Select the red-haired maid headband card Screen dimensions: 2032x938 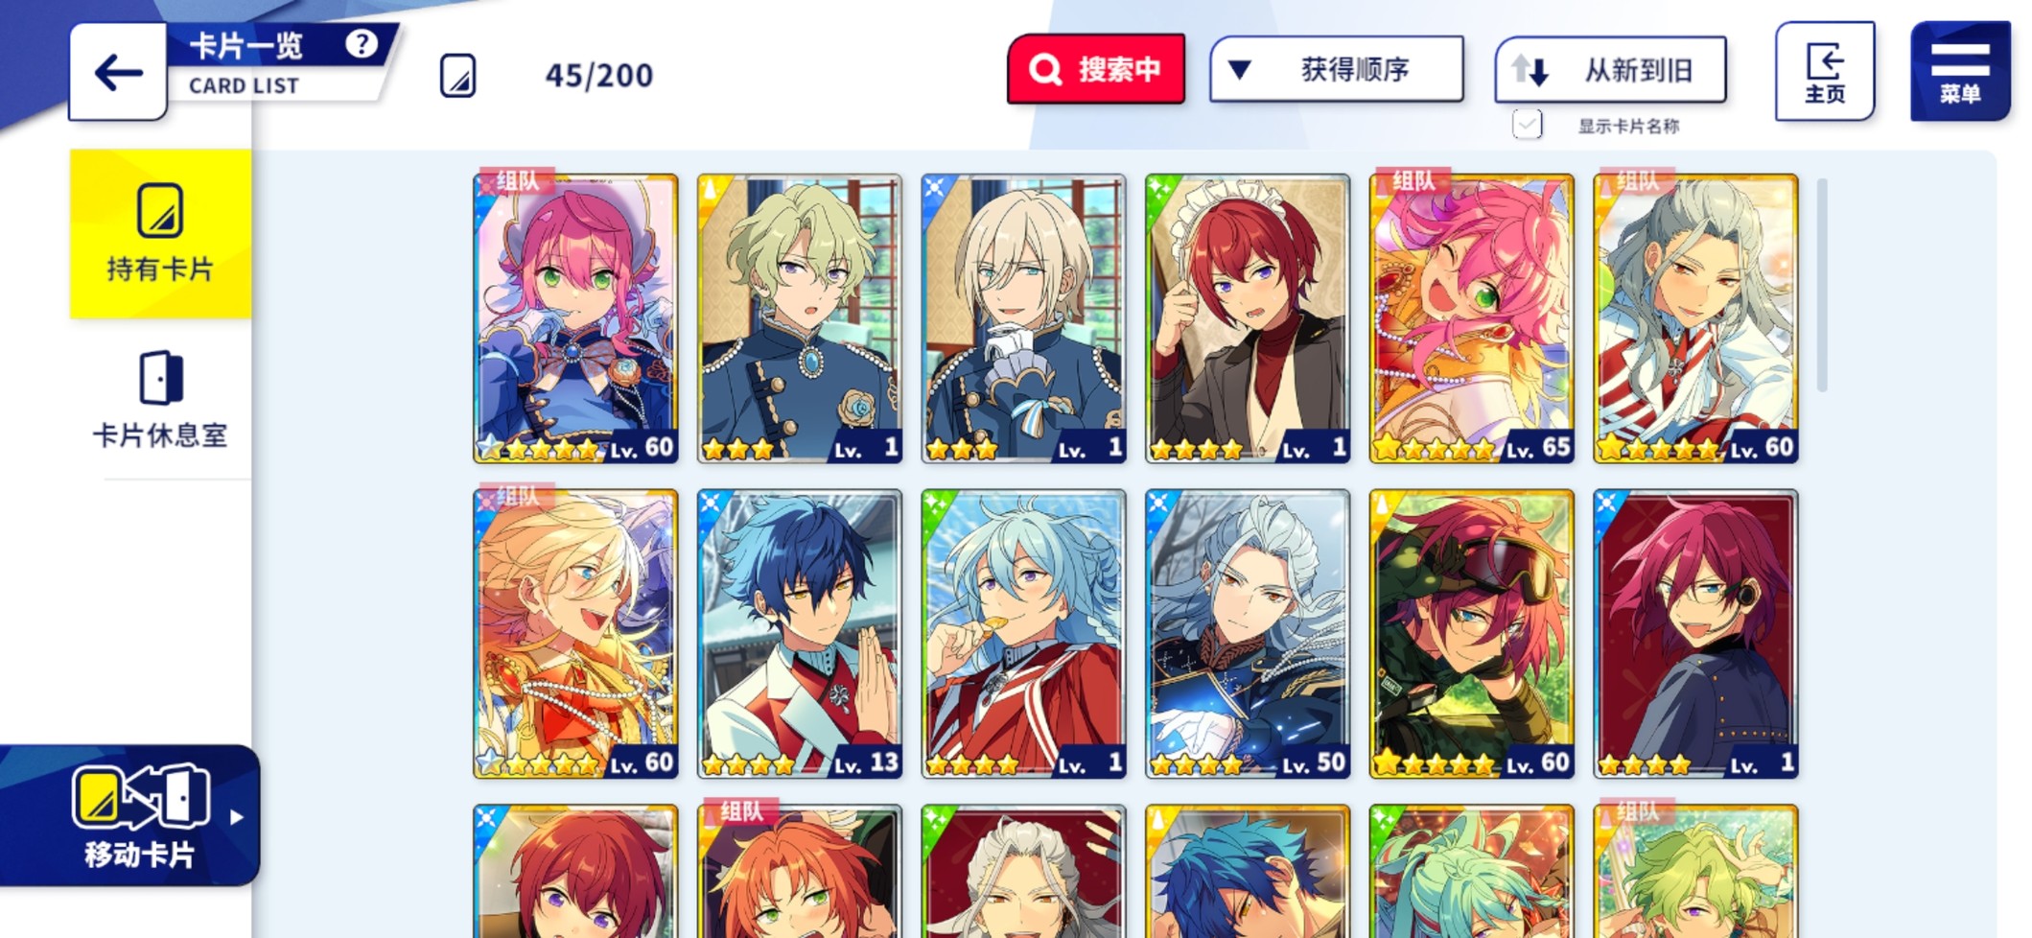tap(1248, 318)
